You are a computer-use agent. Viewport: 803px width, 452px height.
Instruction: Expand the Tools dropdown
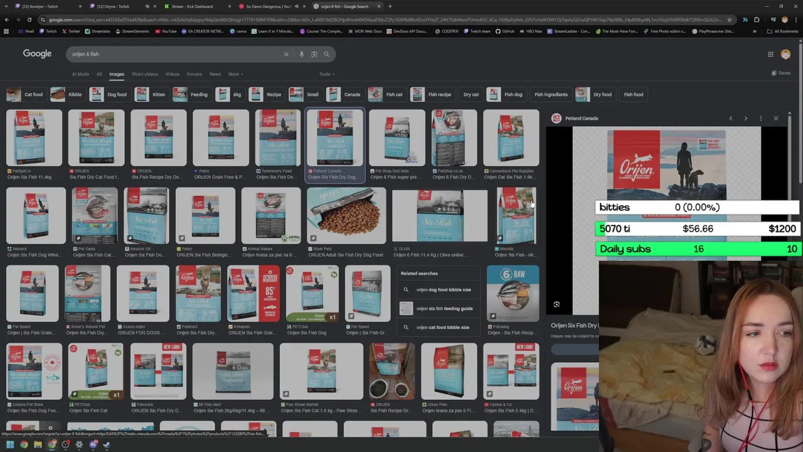(326, 74)
